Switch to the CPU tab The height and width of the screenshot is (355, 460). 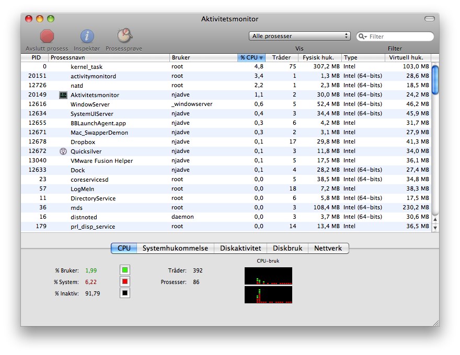click(124, 248)
